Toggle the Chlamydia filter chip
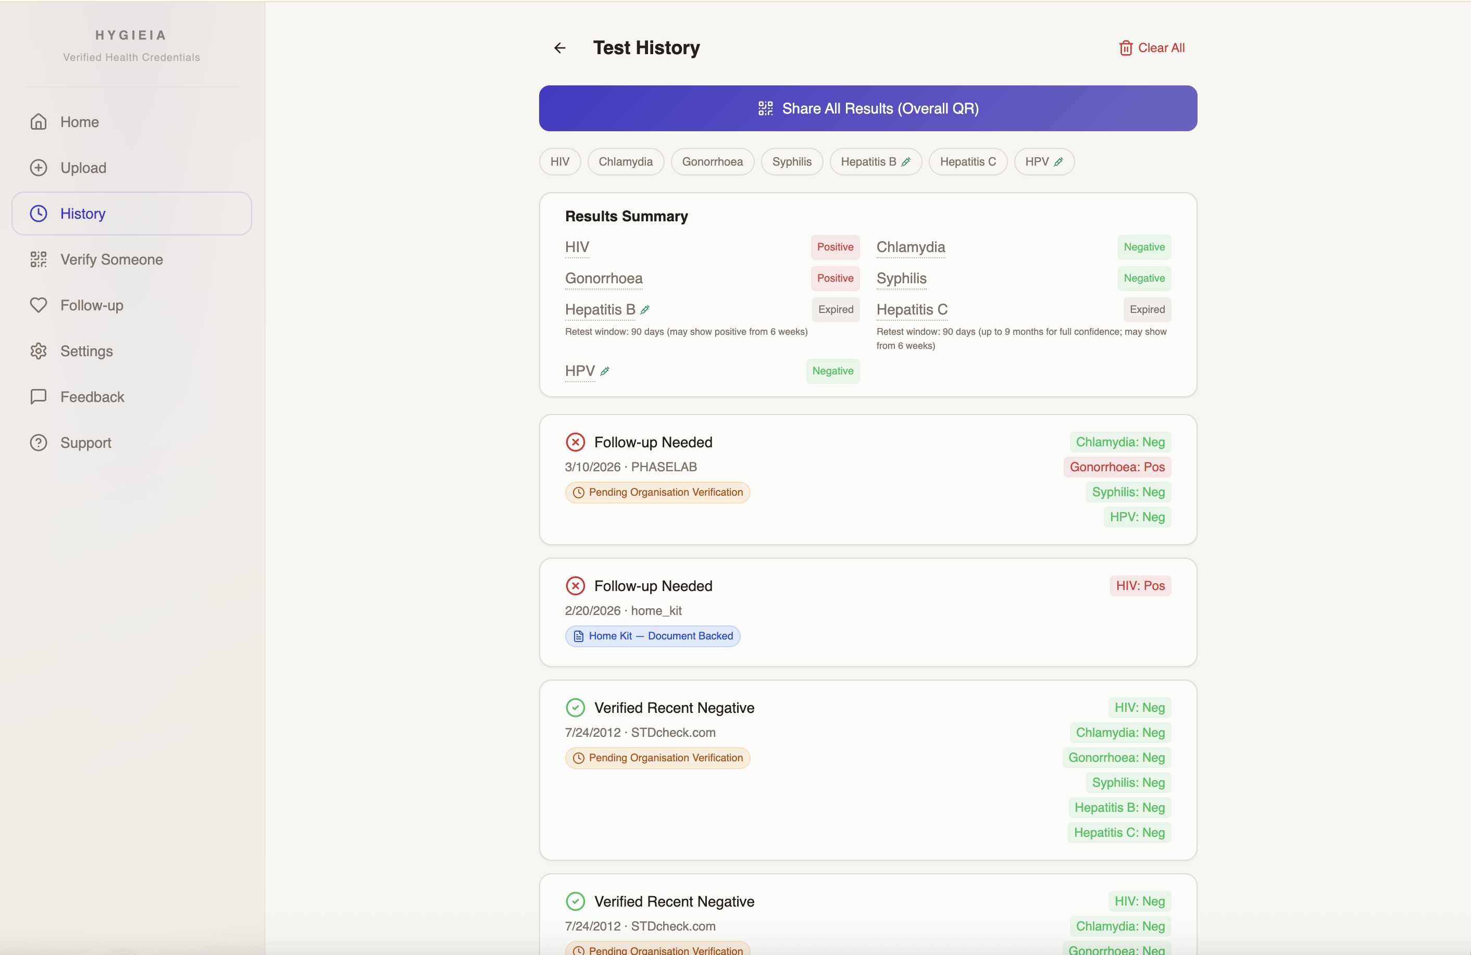Screen dimensions: 1471x955 [x=625, y=162]
